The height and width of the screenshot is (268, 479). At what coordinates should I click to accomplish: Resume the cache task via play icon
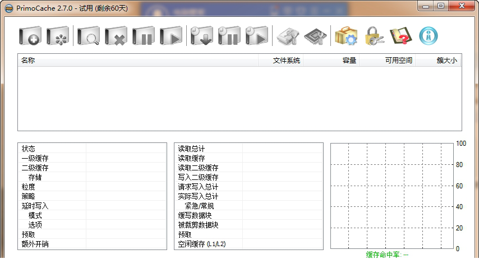pyautogui.click(x=171, y=36)
